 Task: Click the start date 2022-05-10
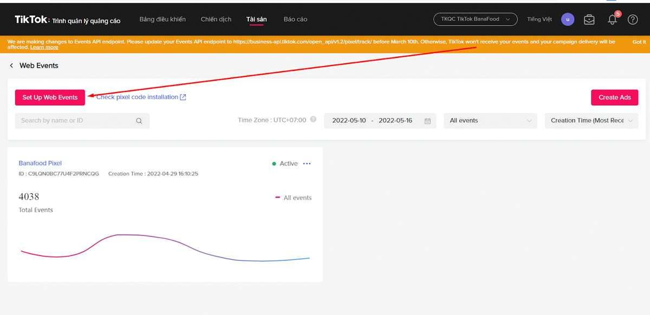349,121
